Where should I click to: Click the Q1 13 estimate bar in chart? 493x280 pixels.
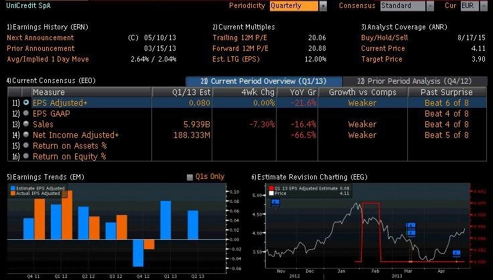(165, 220)
